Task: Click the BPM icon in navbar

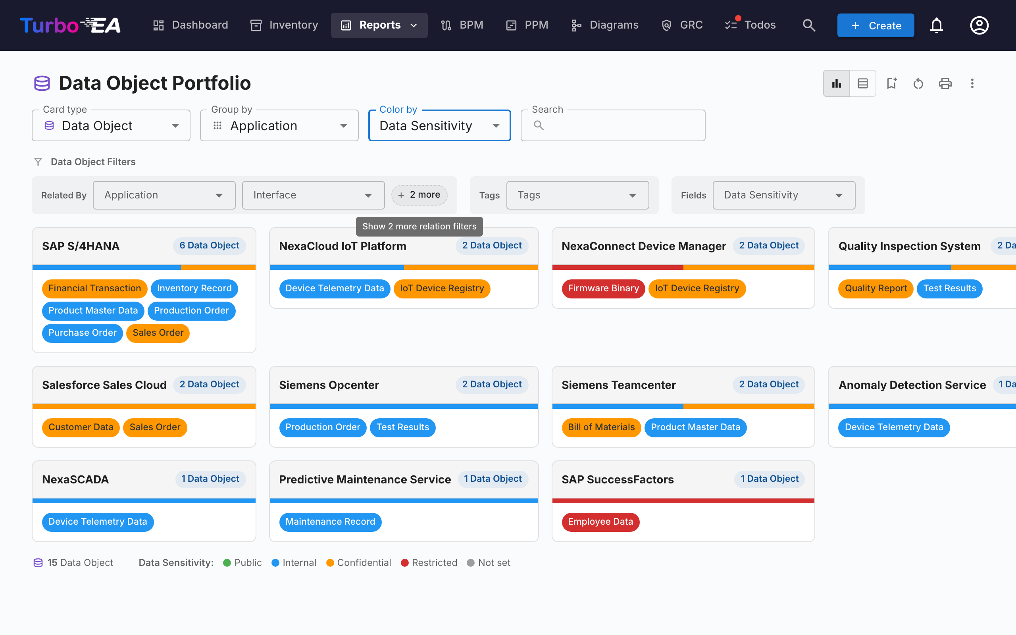Action: (x=446, y=25)
